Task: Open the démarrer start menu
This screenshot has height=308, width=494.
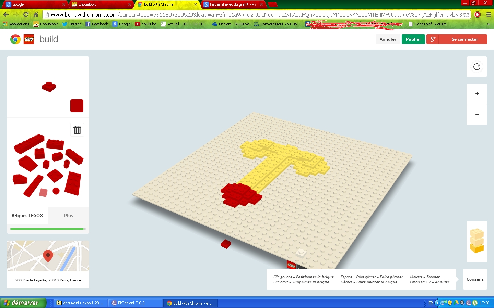Action: tap(23, 303)
